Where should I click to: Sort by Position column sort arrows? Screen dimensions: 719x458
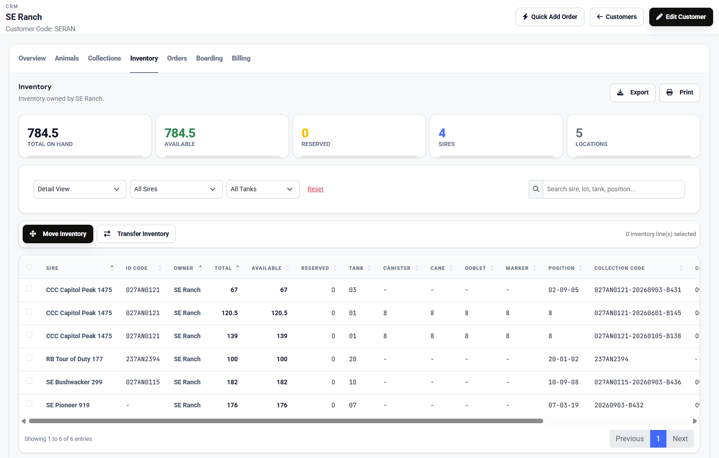(x=581, y=268)
